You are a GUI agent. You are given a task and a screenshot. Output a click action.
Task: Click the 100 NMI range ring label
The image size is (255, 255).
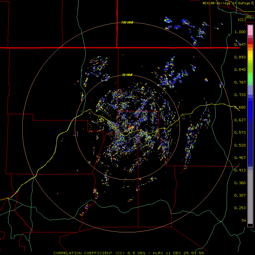pyautogui.click(x=127, y=22)
